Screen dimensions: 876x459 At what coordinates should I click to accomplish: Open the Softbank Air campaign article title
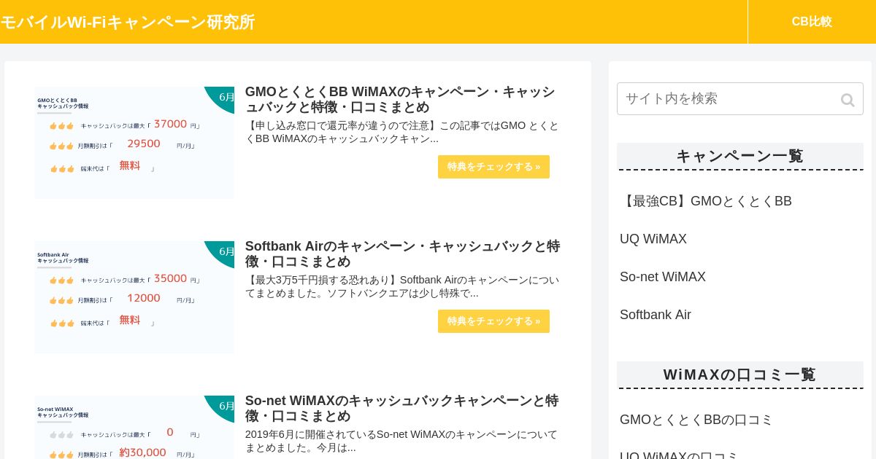402,254
